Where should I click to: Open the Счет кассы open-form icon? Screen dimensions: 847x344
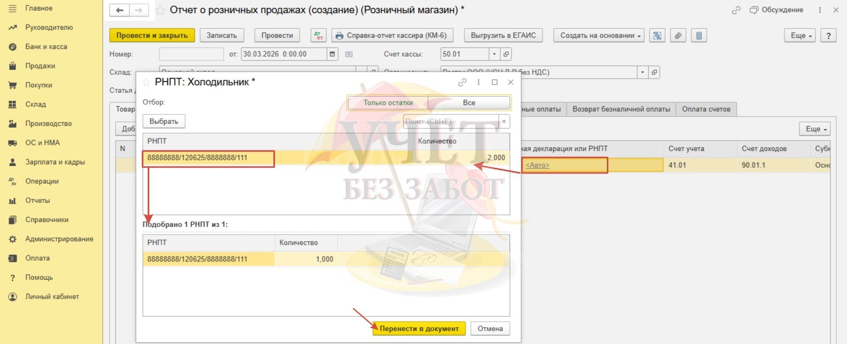(x=506, y=54)
